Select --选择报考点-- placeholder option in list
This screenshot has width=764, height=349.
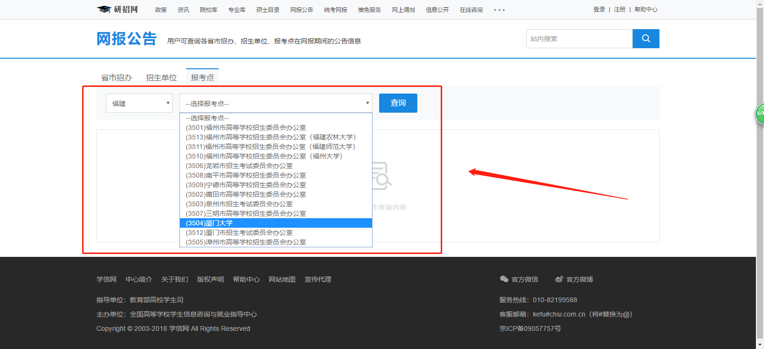click(x=276, y=118)
